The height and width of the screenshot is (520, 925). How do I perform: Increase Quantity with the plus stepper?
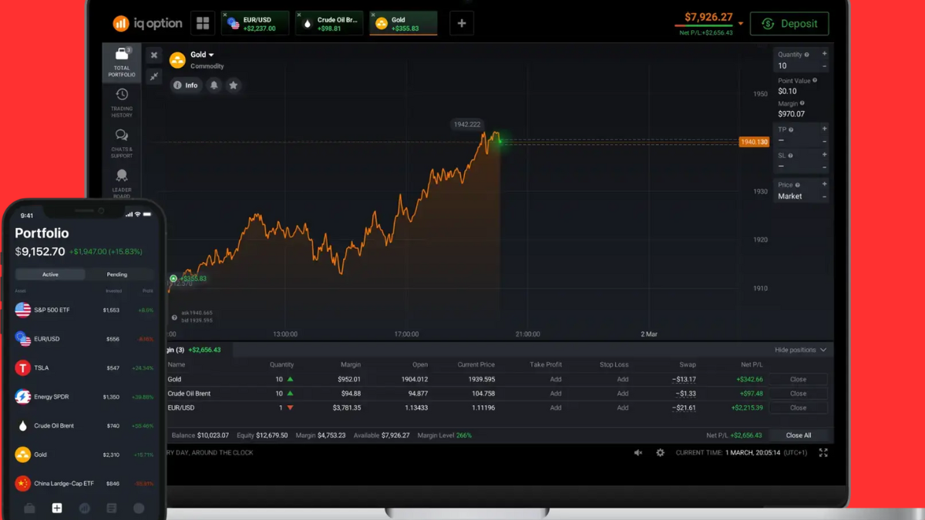(x=824, y=54)
